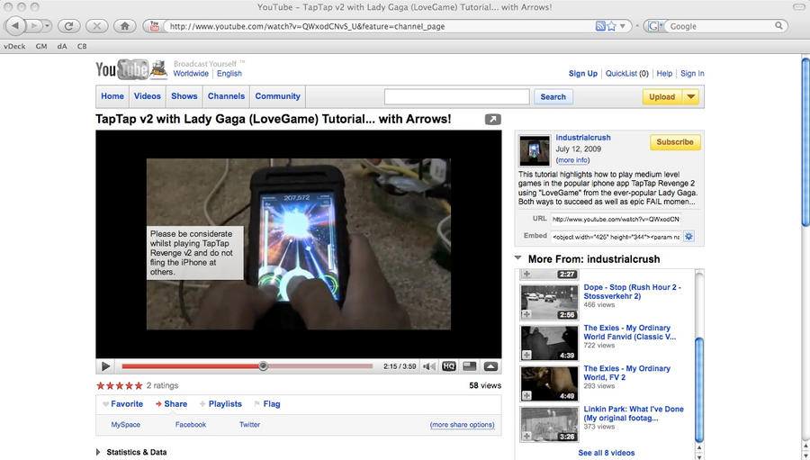Open history dropdown next to forward button

tap(47, 25)
